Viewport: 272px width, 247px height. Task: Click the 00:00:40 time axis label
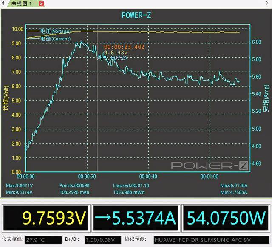coord(148,177)
